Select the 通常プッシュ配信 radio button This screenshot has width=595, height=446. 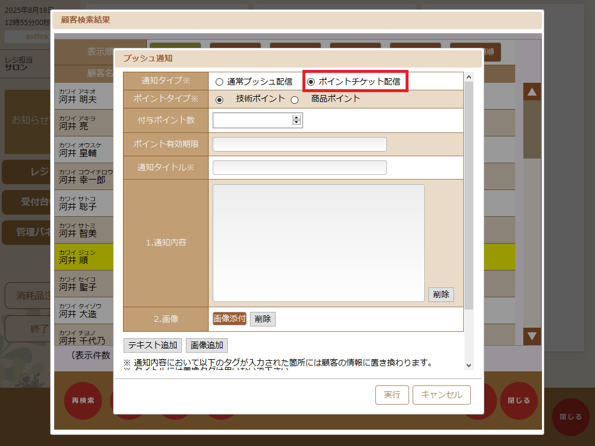pos(219,82)
